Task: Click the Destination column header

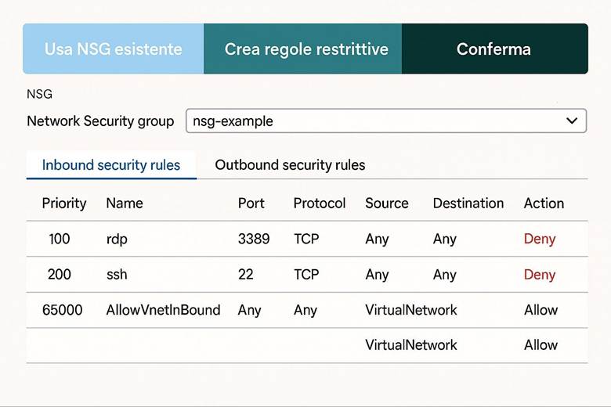Action: point(468,203)
